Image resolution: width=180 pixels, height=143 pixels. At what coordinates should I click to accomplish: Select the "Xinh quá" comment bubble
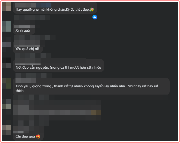coord(24,28)
